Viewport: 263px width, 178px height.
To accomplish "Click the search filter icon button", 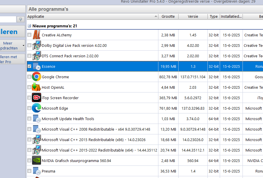I will click(21, 19).
